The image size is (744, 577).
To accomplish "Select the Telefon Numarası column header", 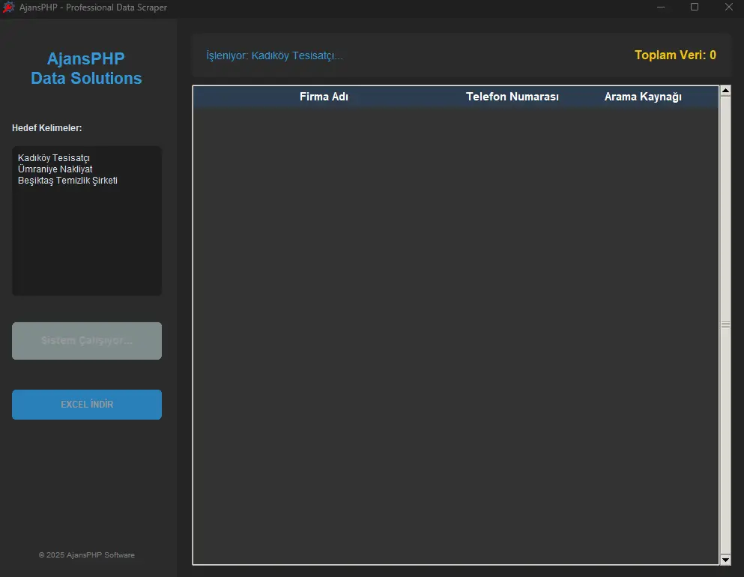I will [x=512, y=97].
